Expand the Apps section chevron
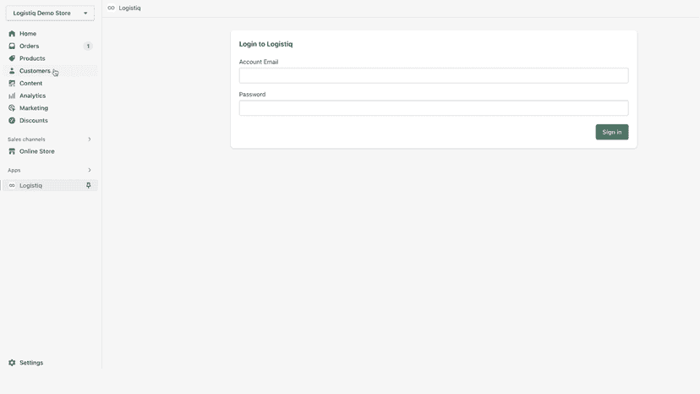Screen dimensions: 700x394 pos(90,170)
